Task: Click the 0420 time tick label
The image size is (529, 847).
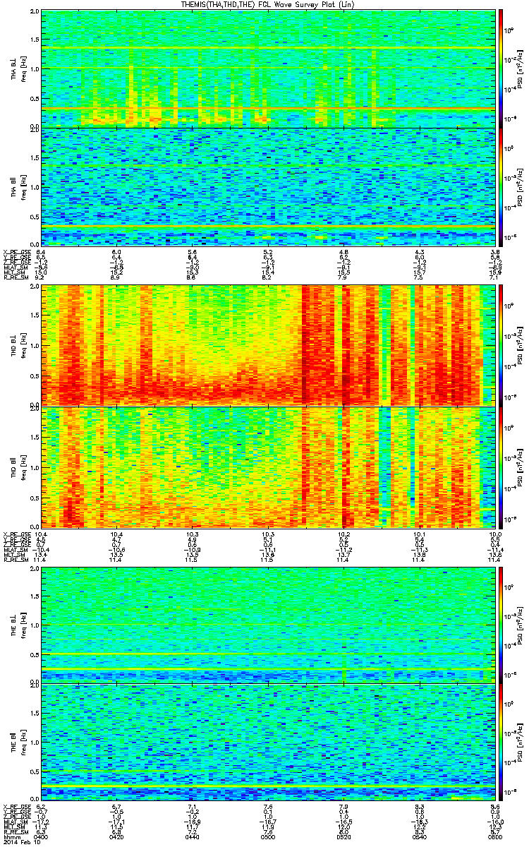Action: (117, 836)
